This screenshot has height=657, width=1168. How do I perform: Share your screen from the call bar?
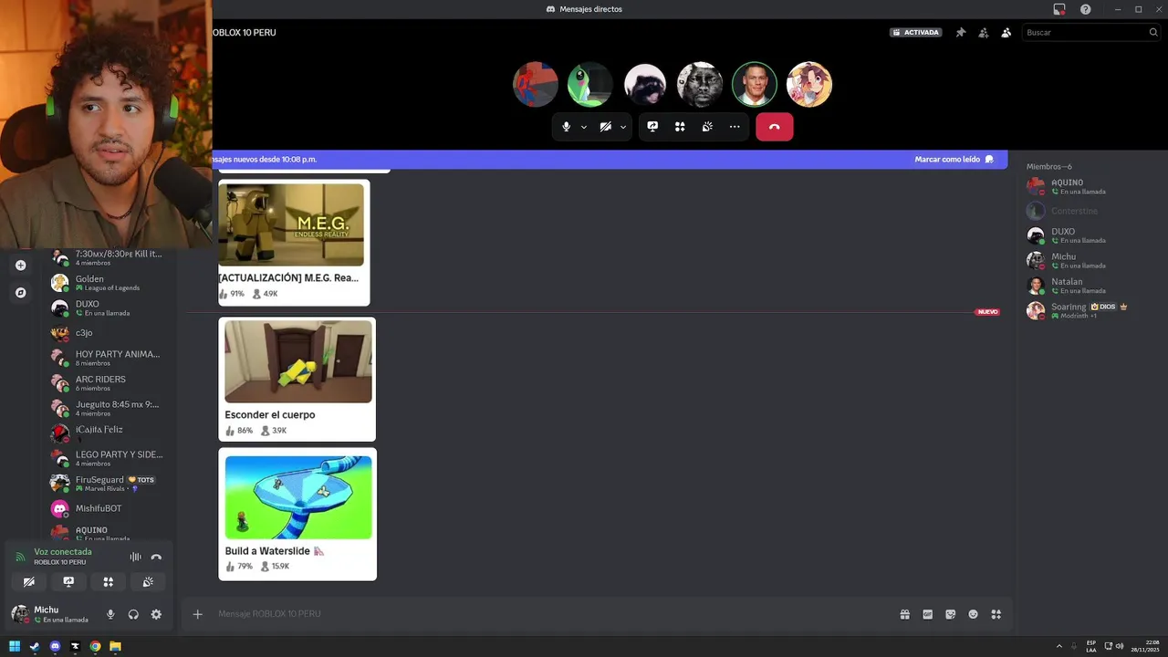tap(652, 127)
